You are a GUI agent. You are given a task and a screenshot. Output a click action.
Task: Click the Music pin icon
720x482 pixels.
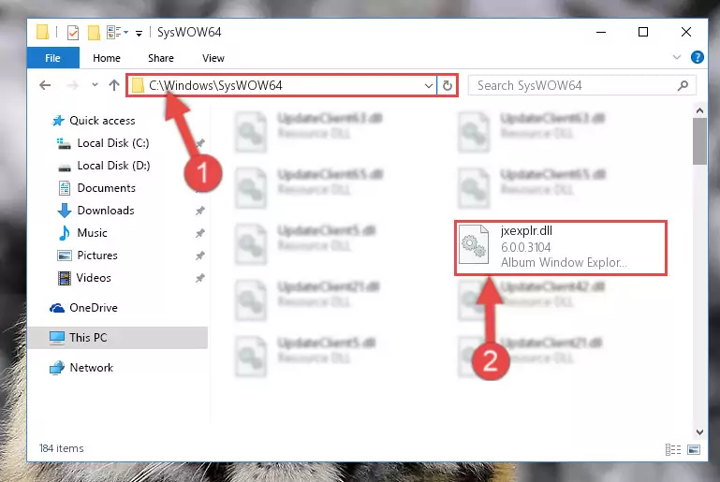point(199,234)
